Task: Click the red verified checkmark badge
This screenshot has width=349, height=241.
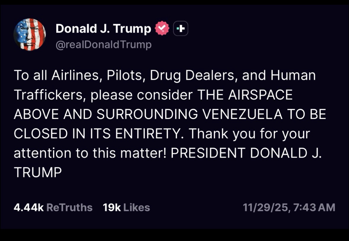Action: (x=162, y=29)
